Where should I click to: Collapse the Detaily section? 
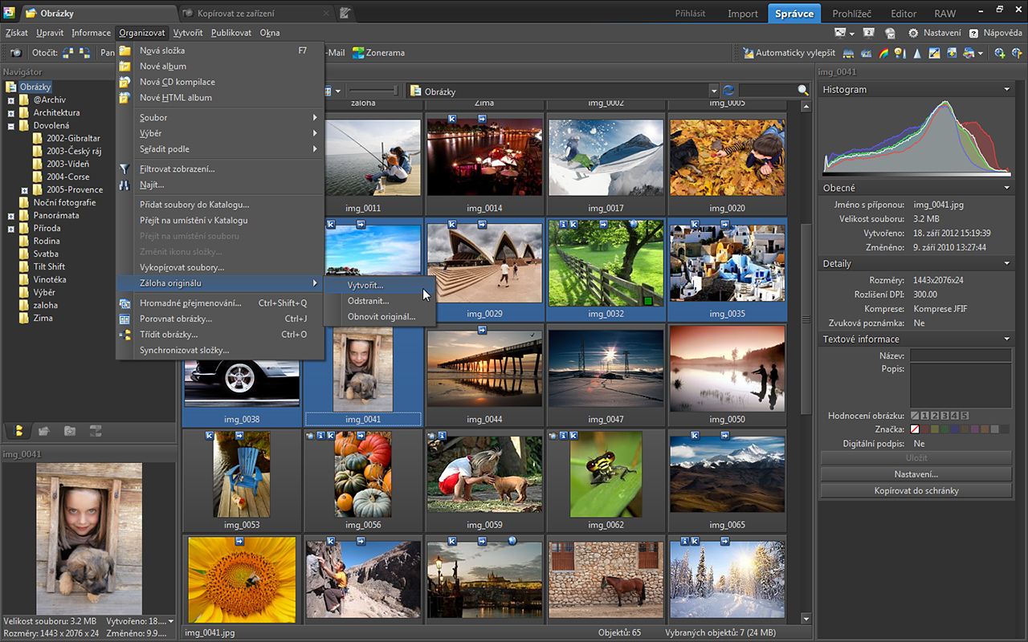pyautogui.click(x=1006, y=262)
